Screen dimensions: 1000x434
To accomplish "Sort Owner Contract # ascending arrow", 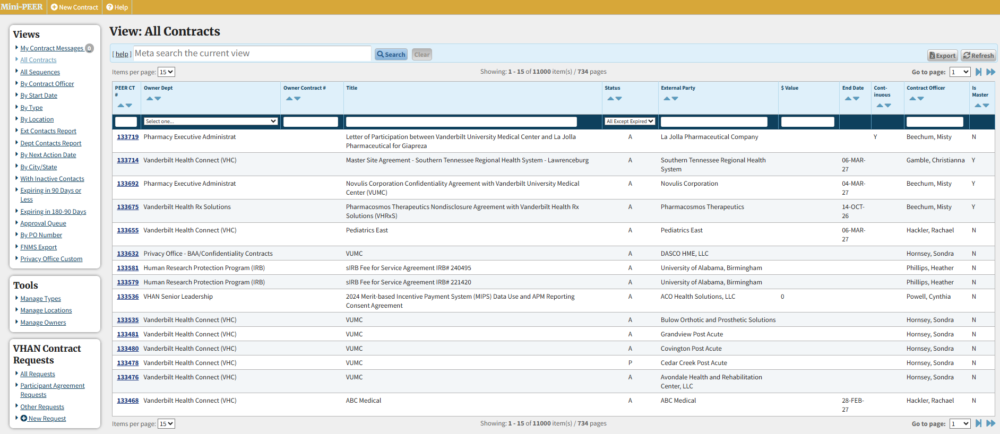I will (x=289, y=99).
